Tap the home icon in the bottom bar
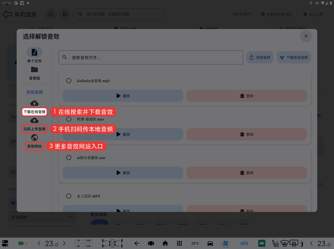The height and width of the screenshot is (249, 334). pyautogui.click(x=165, y=243)
